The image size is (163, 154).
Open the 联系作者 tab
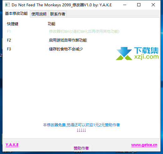(x=57, y=14)
